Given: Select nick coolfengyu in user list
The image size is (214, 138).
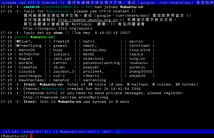Looking at the screenshot, I should [30, 76].
